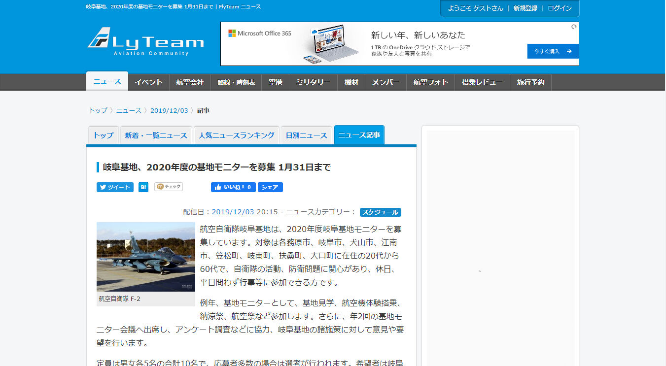666x366 pixels.
Task: Click the FlyTeam logo
Action: point(145,41)
